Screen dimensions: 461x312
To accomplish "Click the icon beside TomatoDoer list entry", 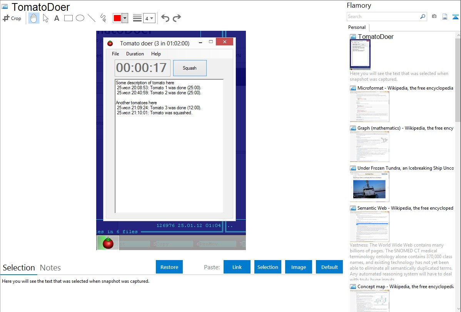I will (353, 37).
